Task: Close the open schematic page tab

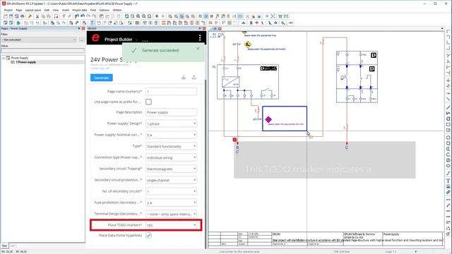Action: (220, 28)
